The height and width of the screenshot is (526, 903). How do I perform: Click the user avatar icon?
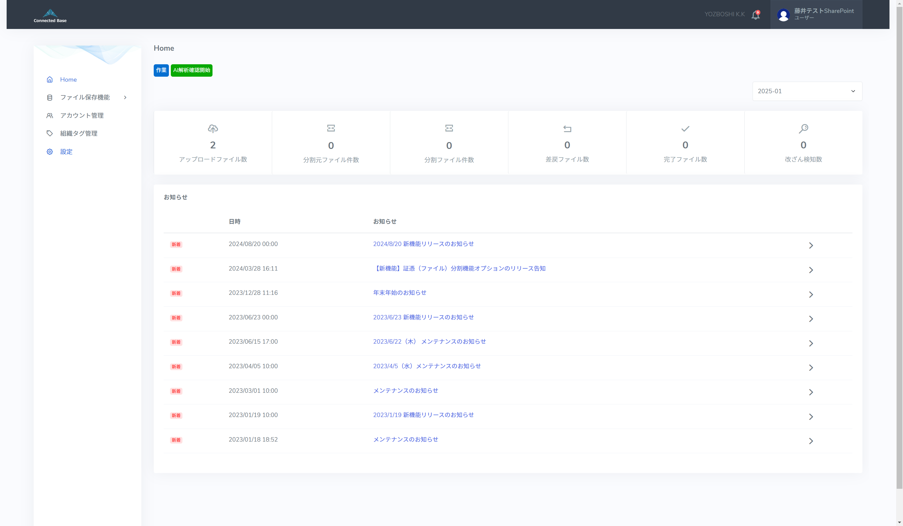click(783, 15)
